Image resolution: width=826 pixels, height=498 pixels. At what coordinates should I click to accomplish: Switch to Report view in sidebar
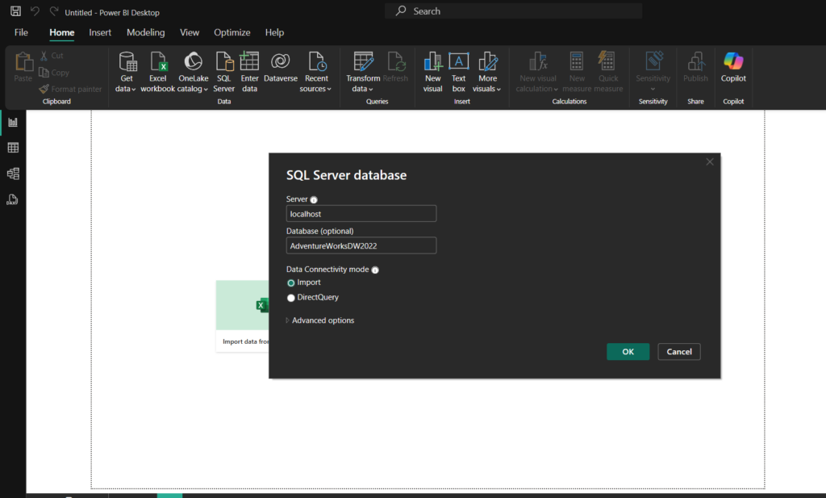13,122
